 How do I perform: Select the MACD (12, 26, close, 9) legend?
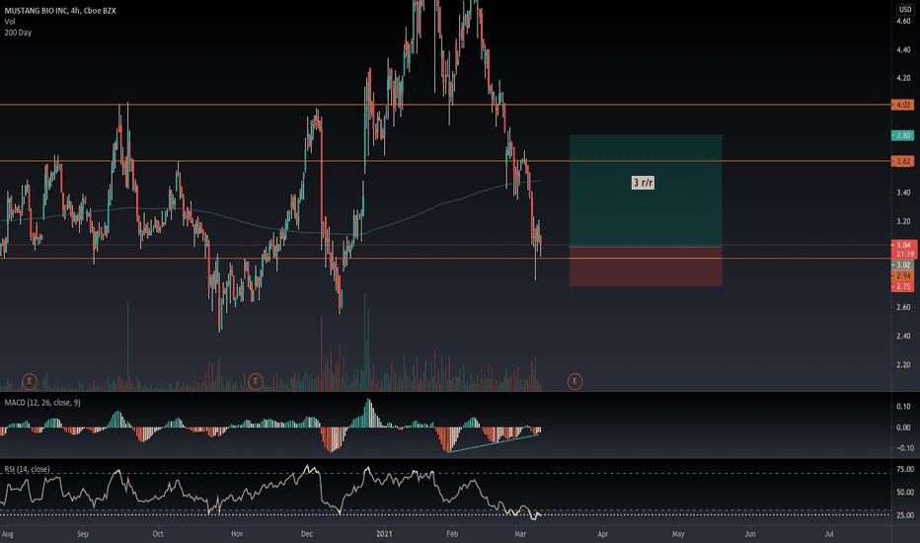42,403
